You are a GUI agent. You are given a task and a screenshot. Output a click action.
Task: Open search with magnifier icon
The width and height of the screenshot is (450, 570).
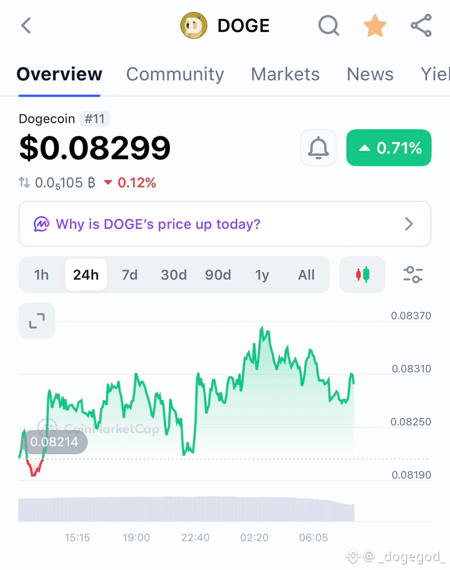pos(329,26)
